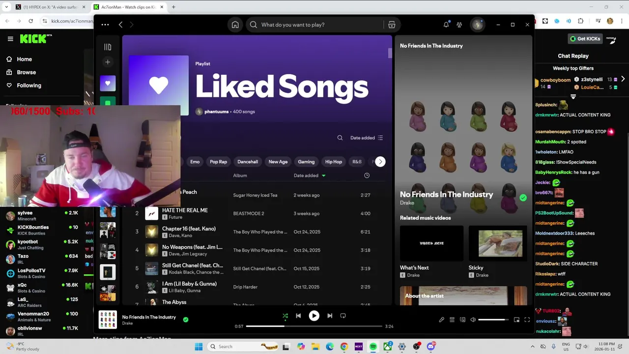Open the phantuums profile link

pos(216,112)
